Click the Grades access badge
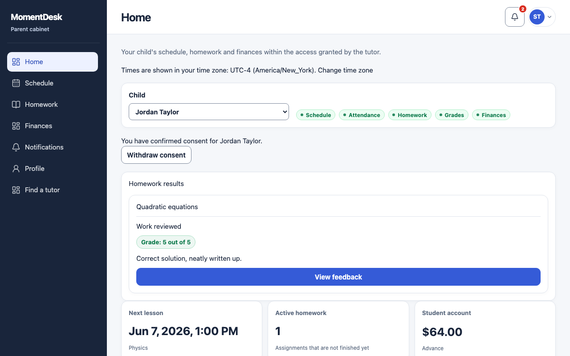The height and width of the screenshot is (356, 570). coord(452,115)
